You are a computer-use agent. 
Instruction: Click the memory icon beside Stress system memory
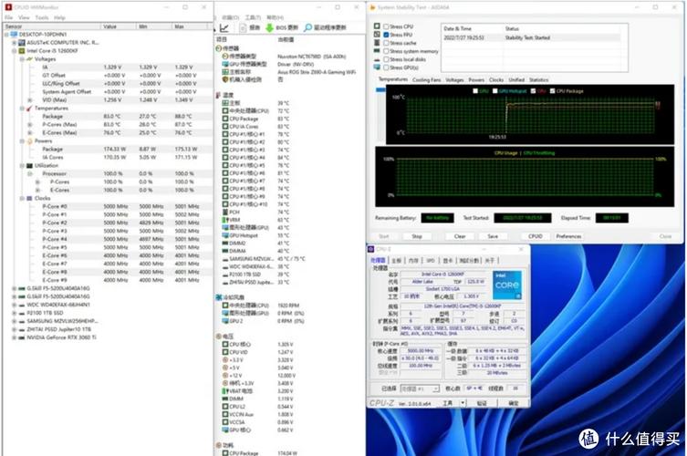377,51
